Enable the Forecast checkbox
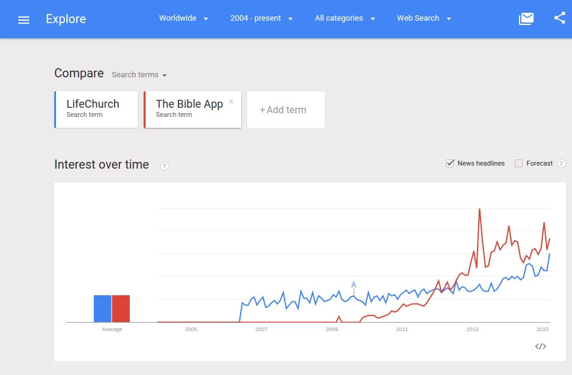The width and height of the screenshot is (572, 375). (519, 163)
